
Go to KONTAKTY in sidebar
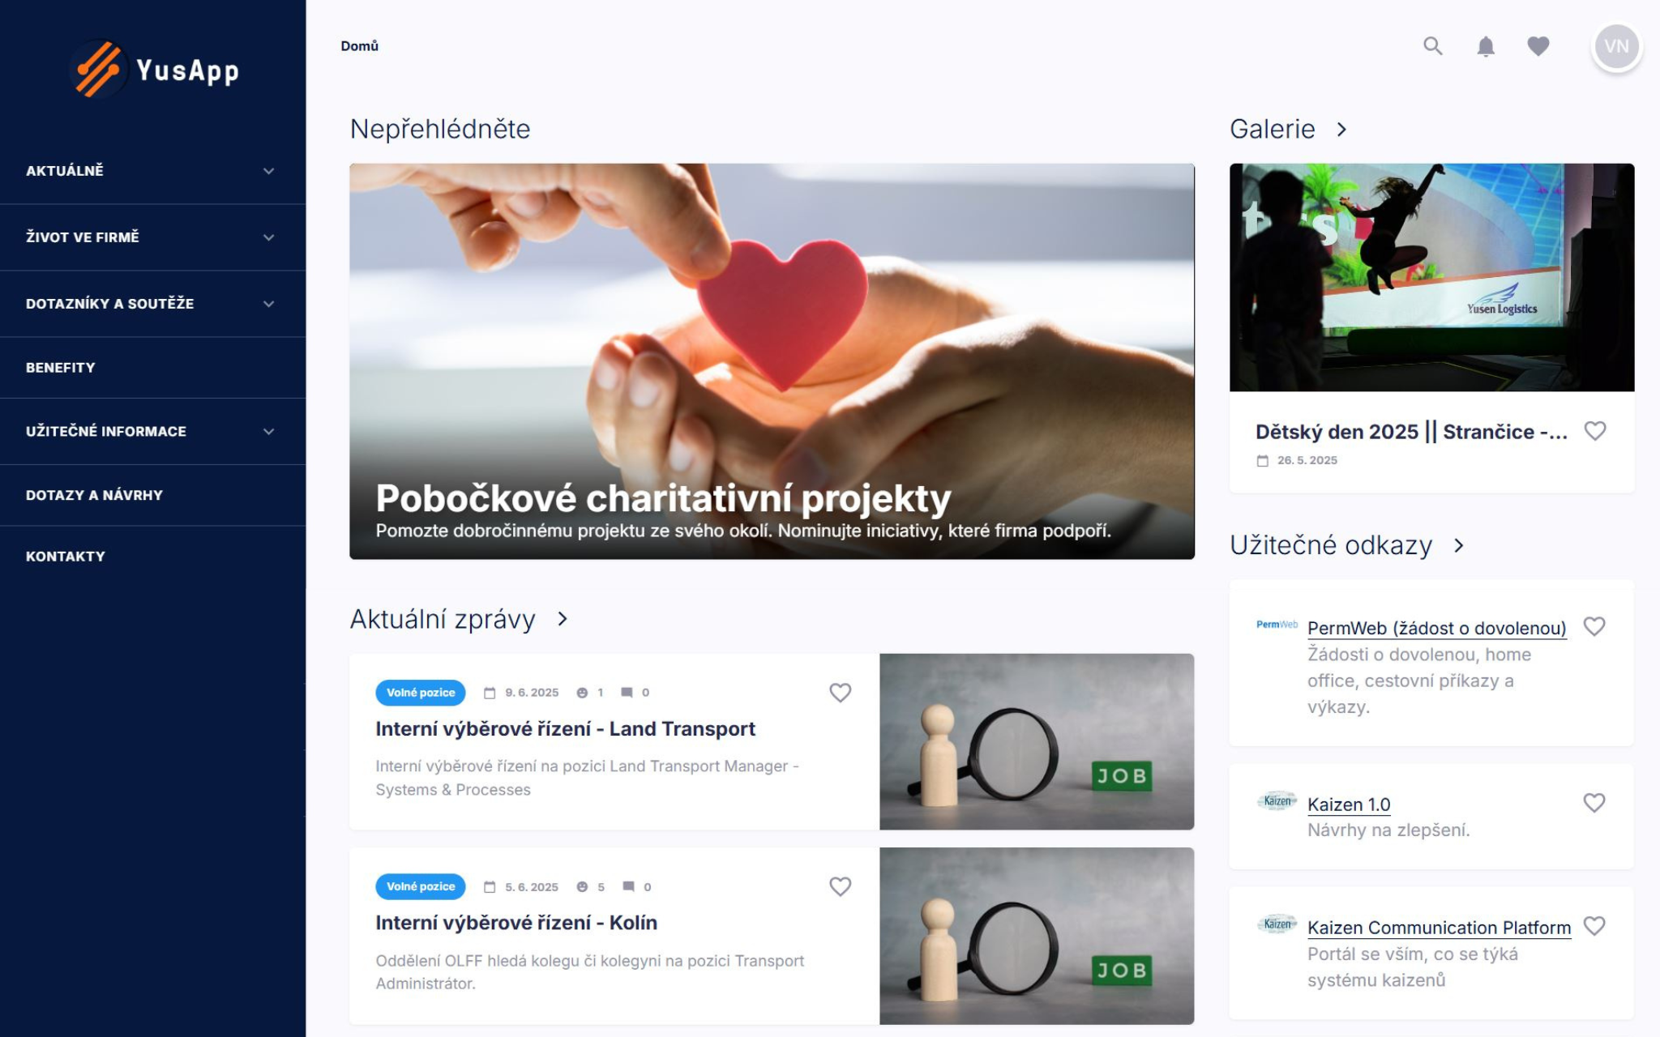[x=152, y=557]
